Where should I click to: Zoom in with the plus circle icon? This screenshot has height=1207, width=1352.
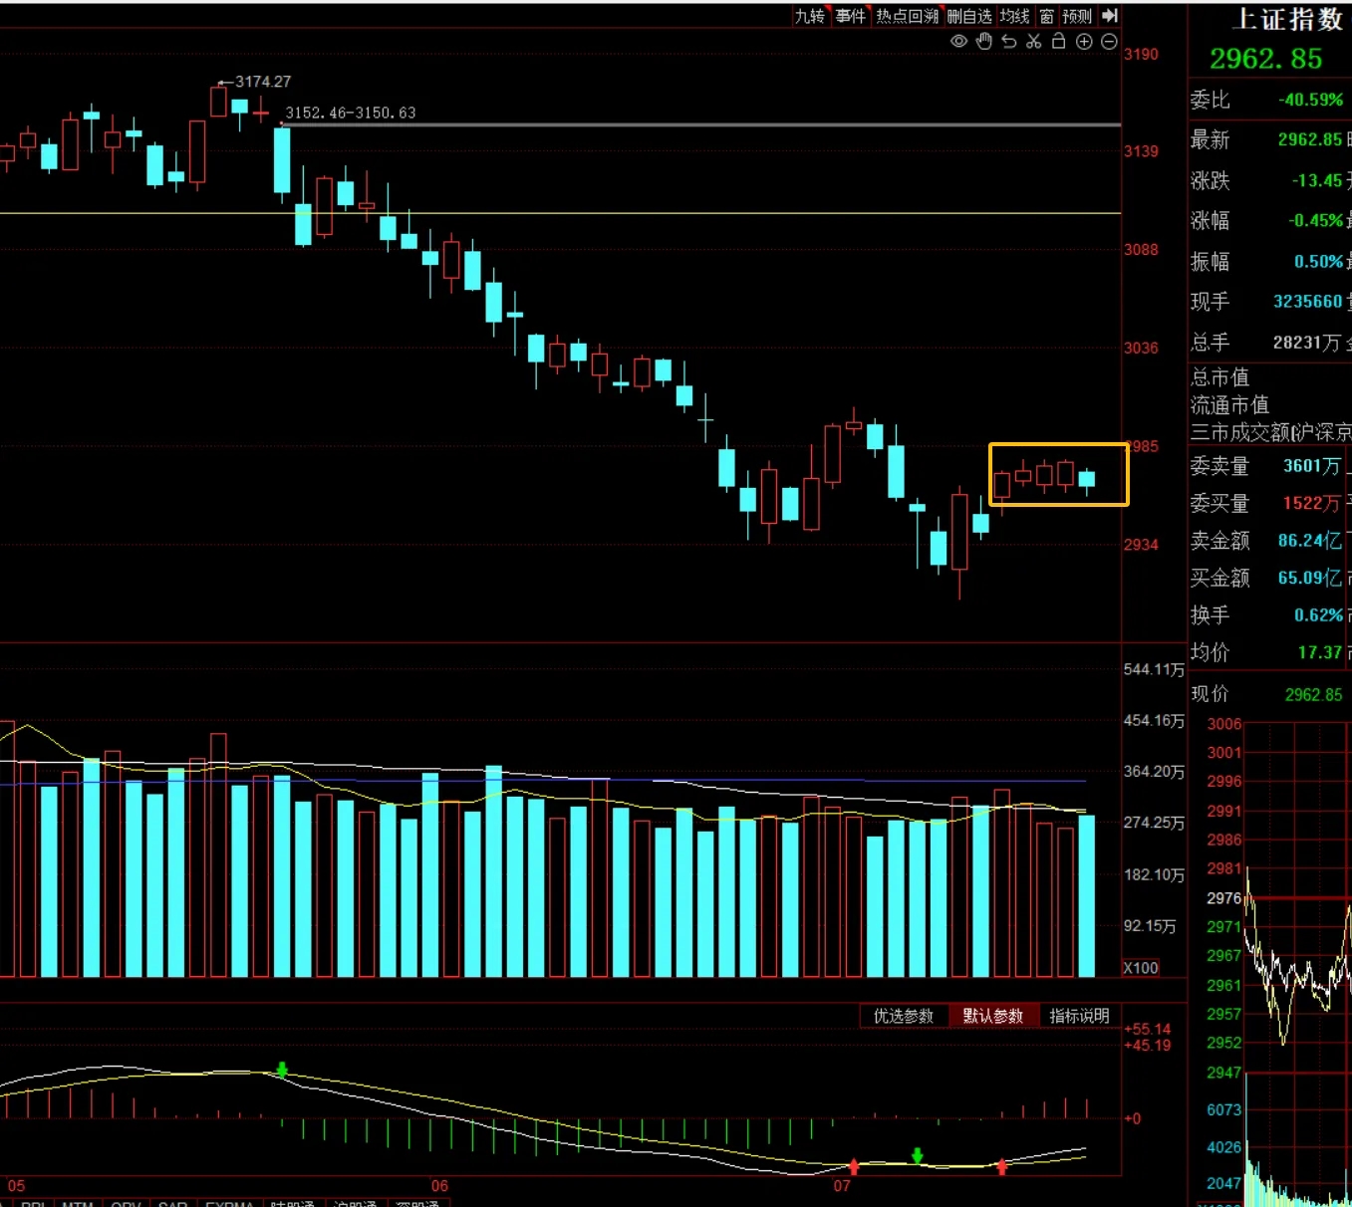(1084, 41)
